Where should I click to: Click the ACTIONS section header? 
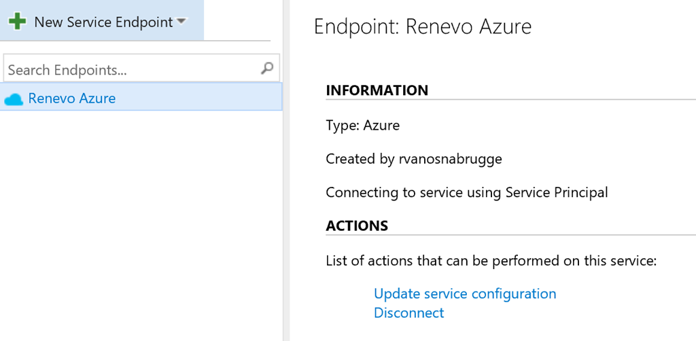(x=357, y=226)
